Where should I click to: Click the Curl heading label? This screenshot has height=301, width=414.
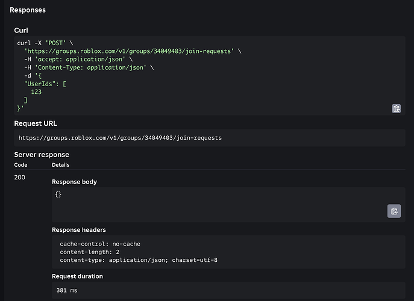pyautogui.click(x=21, y=29)
